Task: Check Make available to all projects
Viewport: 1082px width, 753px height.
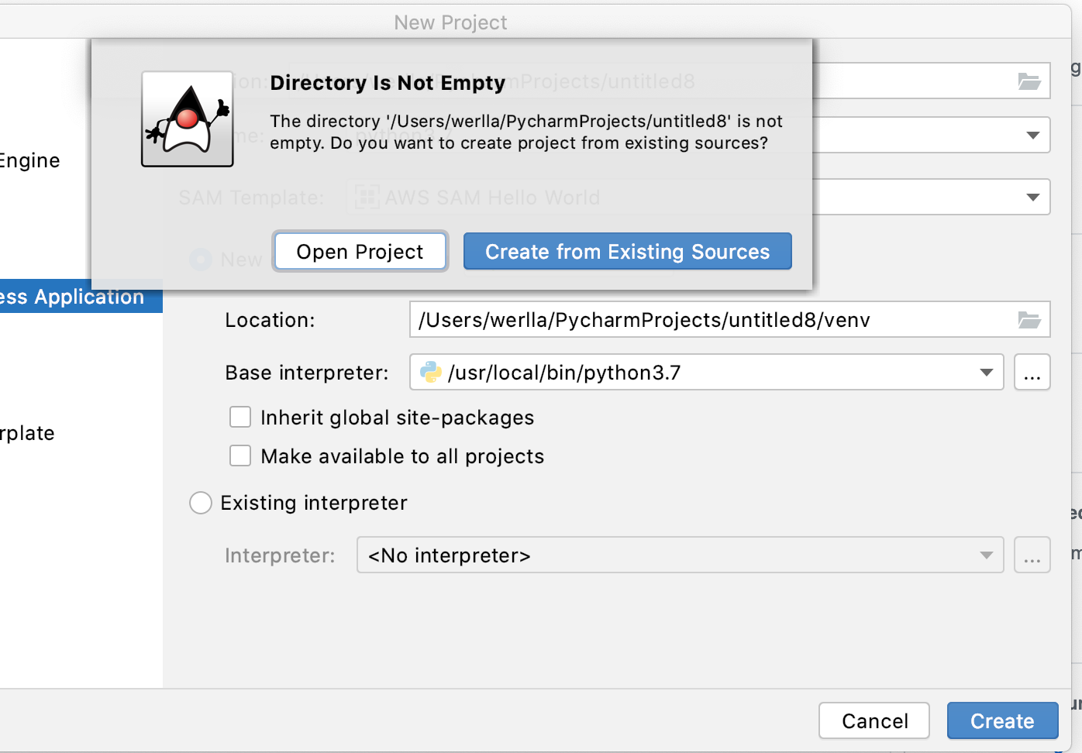Action: pyautogui.click(x=240, y=456)
